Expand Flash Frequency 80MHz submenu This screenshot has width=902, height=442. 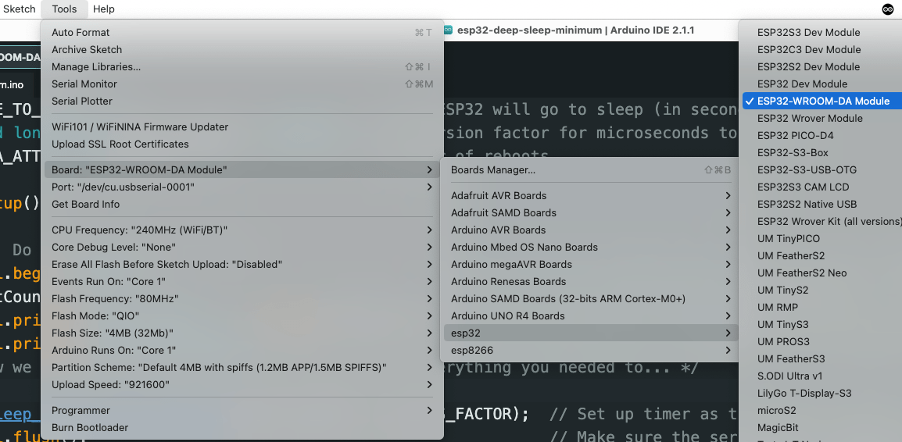point(242,299)
